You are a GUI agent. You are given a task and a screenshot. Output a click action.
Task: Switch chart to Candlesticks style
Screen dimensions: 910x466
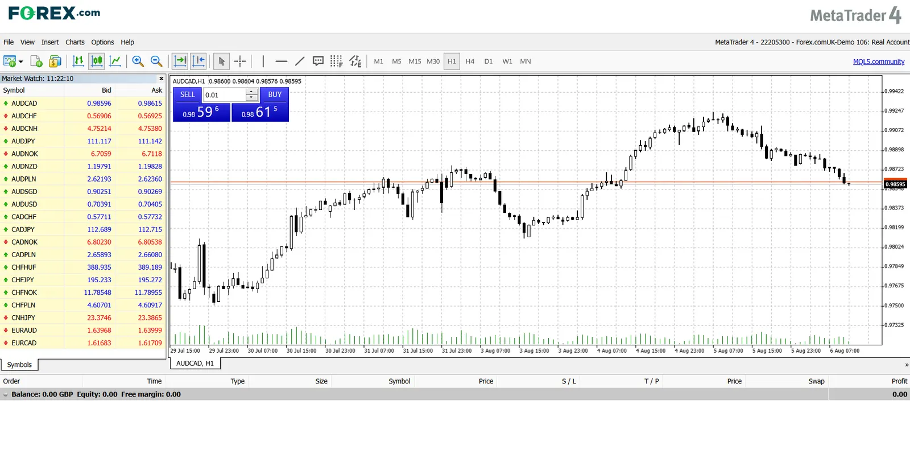coord(97,61)
